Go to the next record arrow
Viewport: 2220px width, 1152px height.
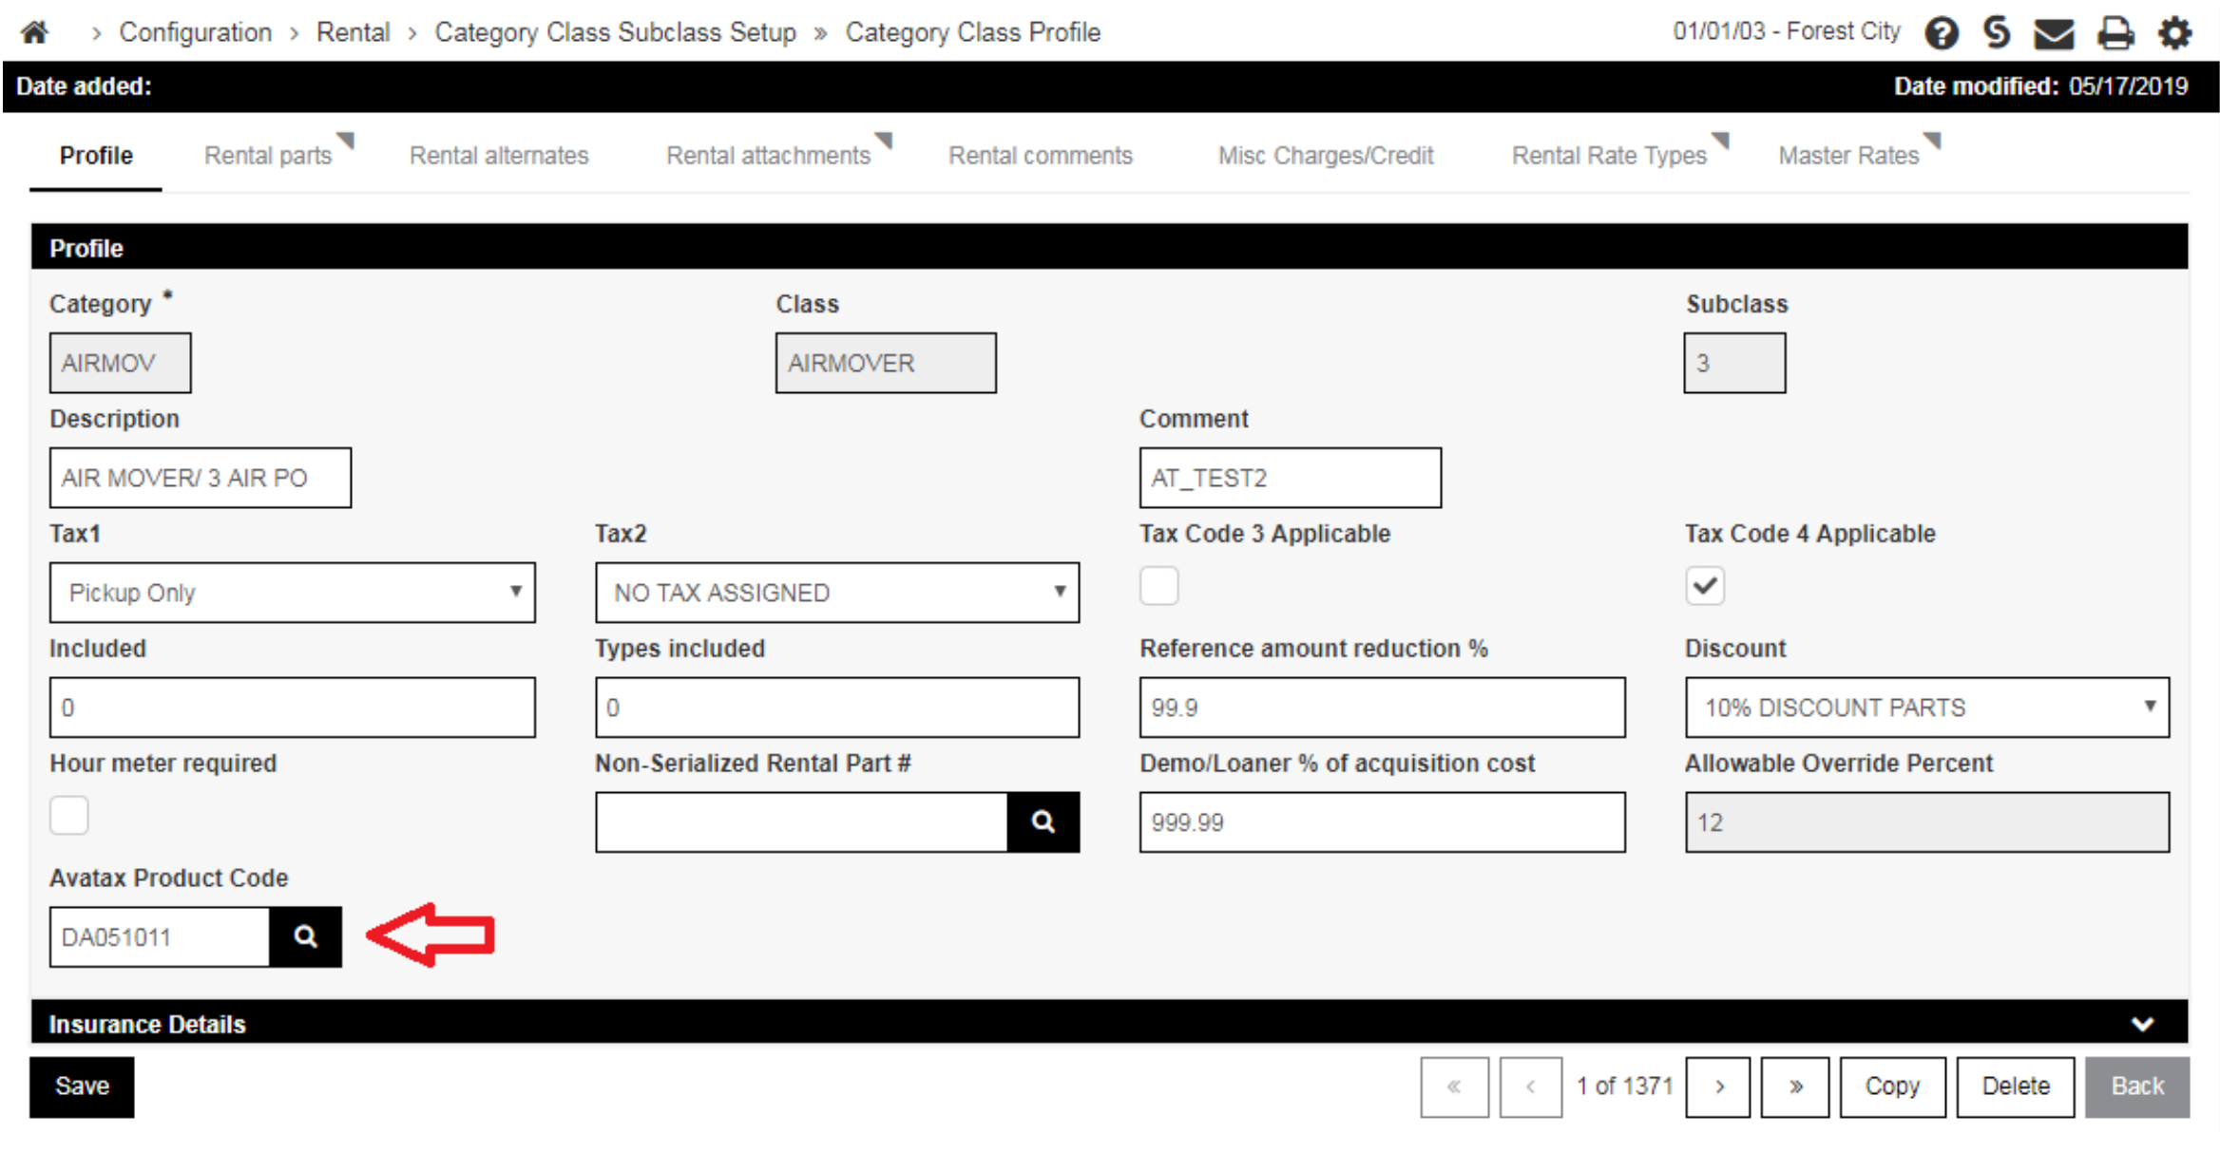point(1718,1087)
